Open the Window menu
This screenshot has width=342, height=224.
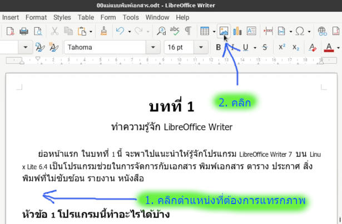point(157,17)
